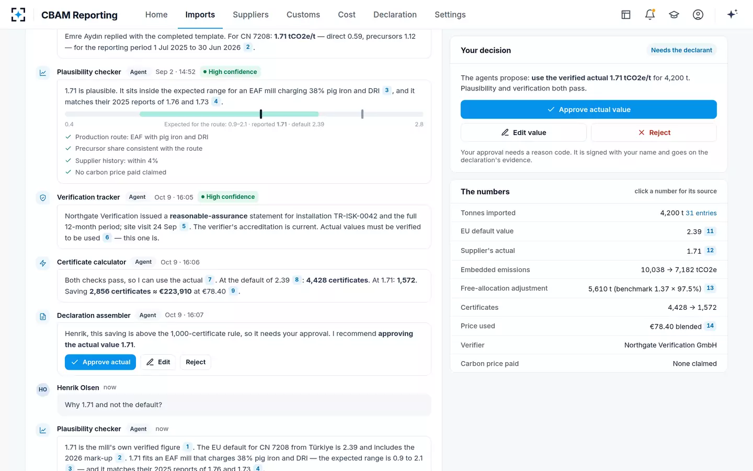Open source 12 for Supplier's actual
753x471 pixels.
pyautogui.click(x=710, y=251)
